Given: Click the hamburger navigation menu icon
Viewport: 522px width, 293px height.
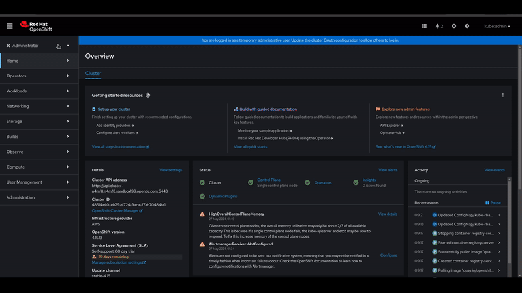Looking at the screenshot, I should tap(10, 26).
